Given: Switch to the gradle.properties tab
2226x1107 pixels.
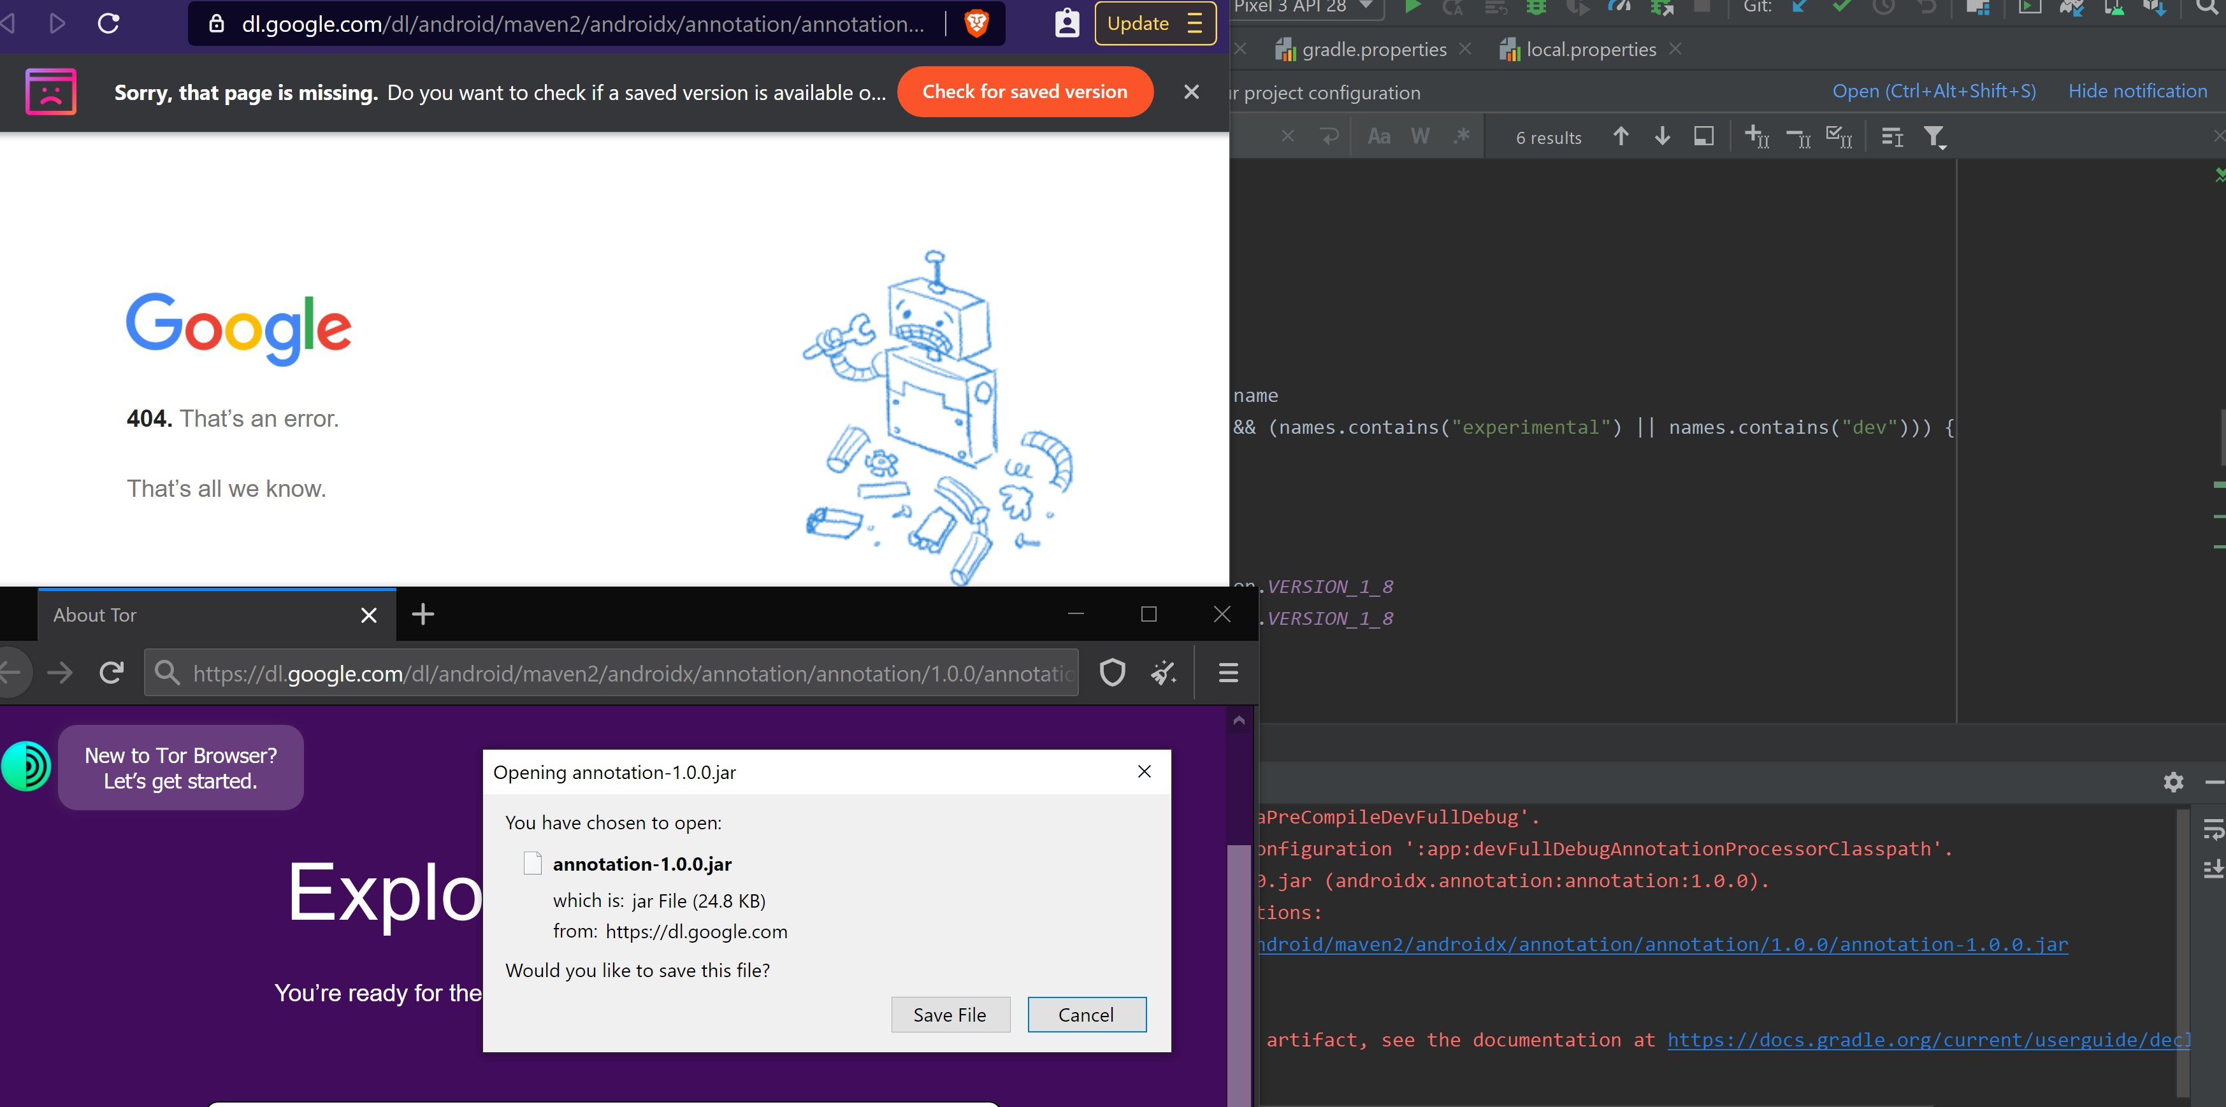Looking at the screenshot, I should point(1373,49).
